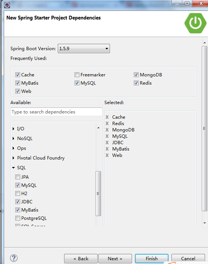Screen dimensions: 208x264
Task: Click the Eclipse gear icon in title bar
Action: coord(7,5)
